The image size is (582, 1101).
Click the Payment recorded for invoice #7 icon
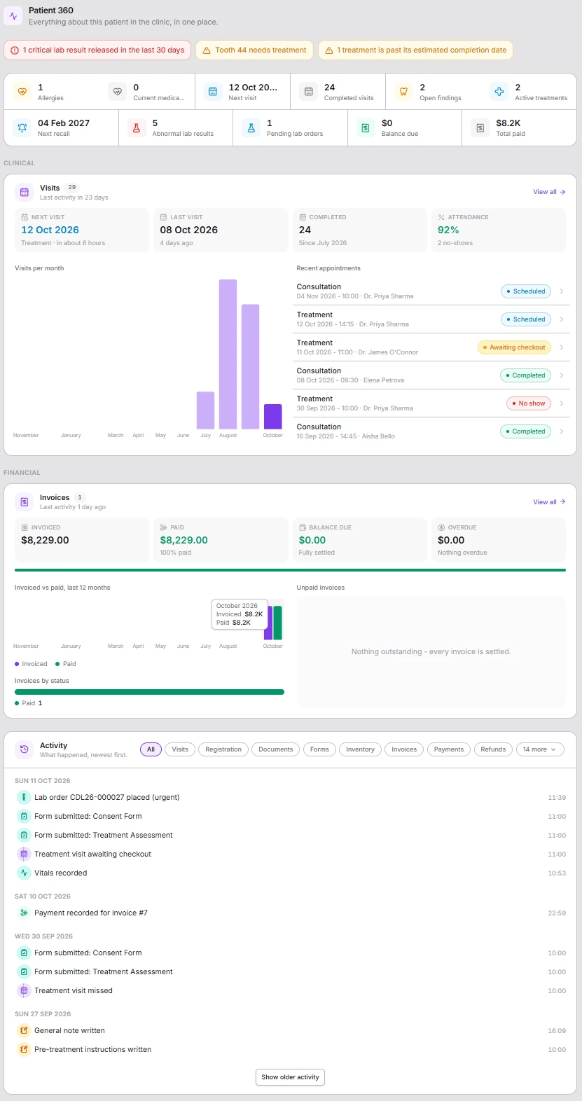24,913
